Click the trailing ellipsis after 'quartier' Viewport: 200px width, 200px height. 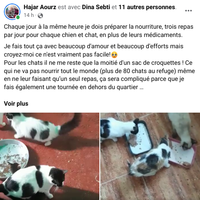(x=141, y=87)
